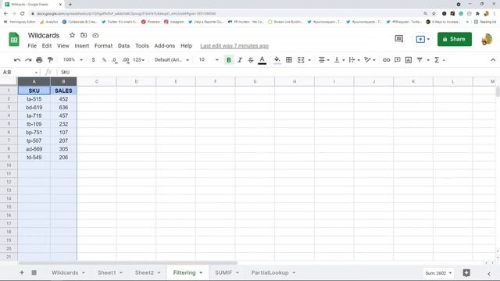Screen dimensions: 500x281
Task: Open the View menu
Action: (62, 46)
